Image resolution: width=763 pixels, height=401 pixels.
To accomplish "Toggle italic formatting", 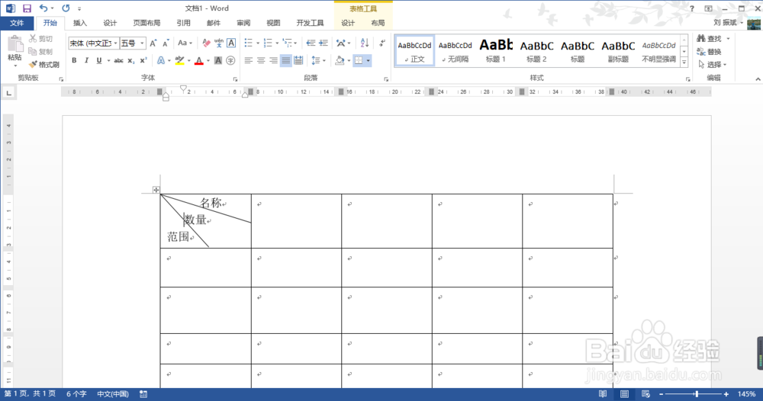I will [x=86, y=60].
